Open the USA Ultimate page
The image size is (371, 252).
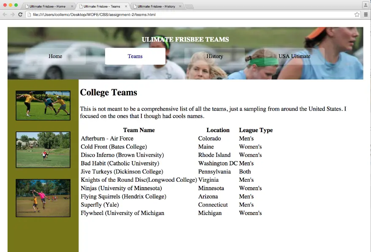coord(294,56)
